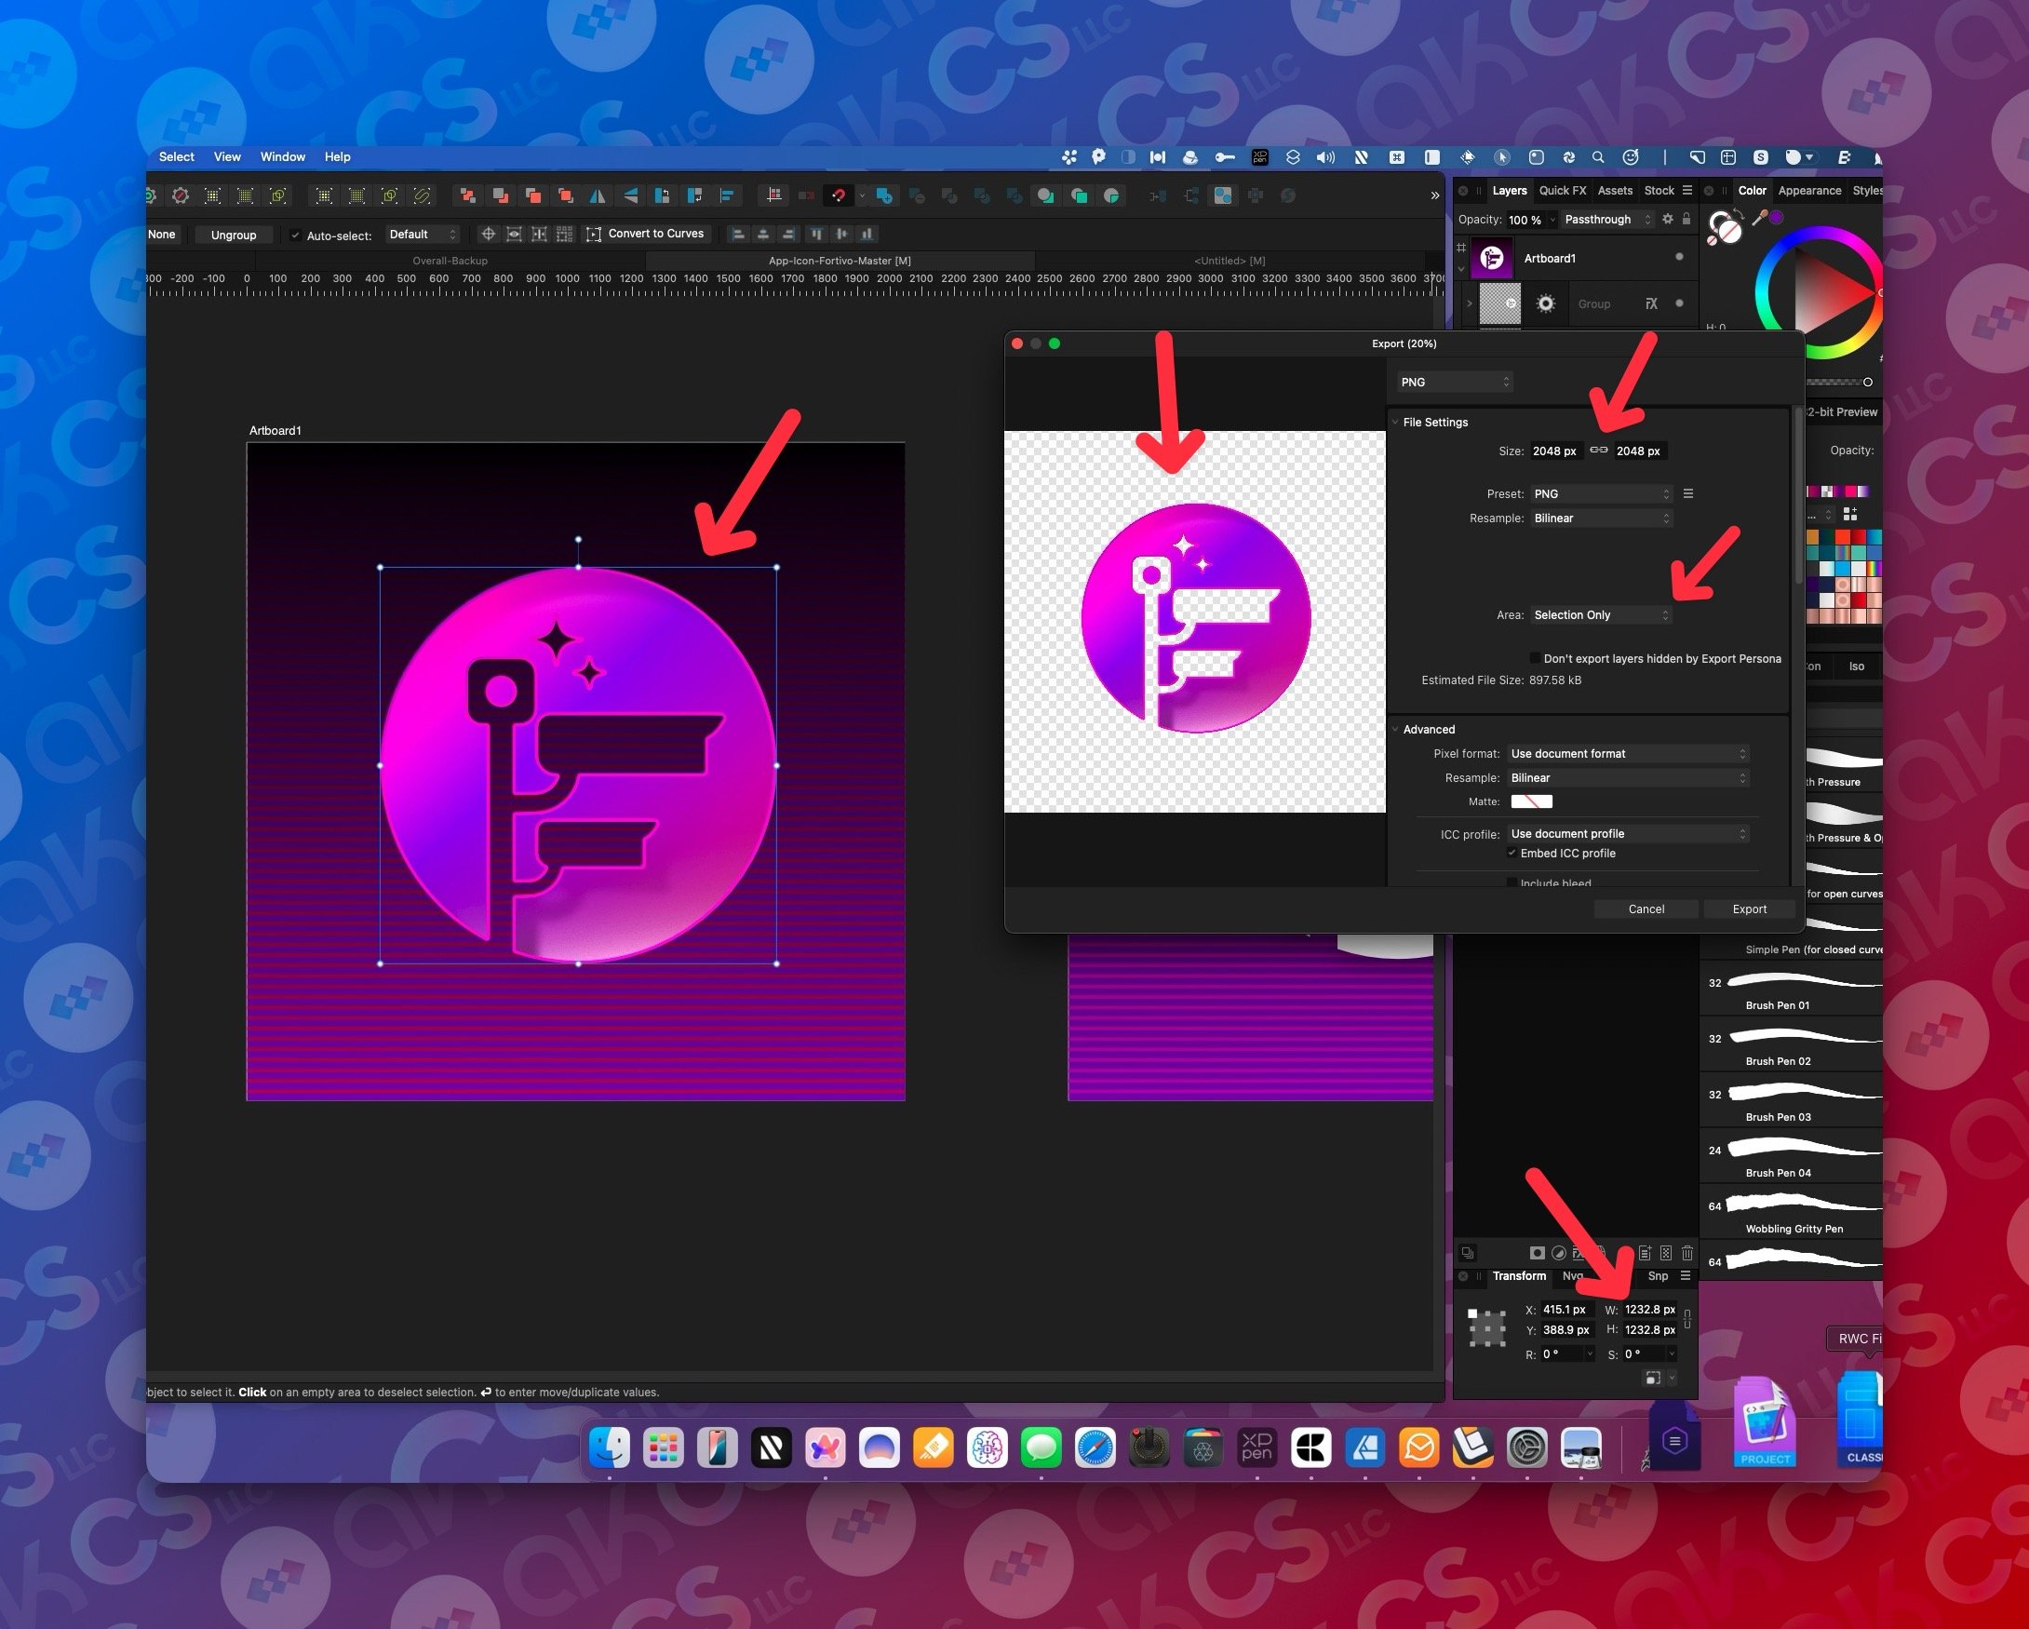The image size is (2029, 1629).
Task: Switch to the Appearance tab
Action: pos(1808,191)
